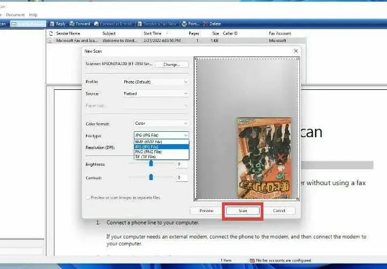The height and width of the screenshot is (269, 387).
Task: Click bottom-left crop handle of scan preview
Action: pos(196,199)
